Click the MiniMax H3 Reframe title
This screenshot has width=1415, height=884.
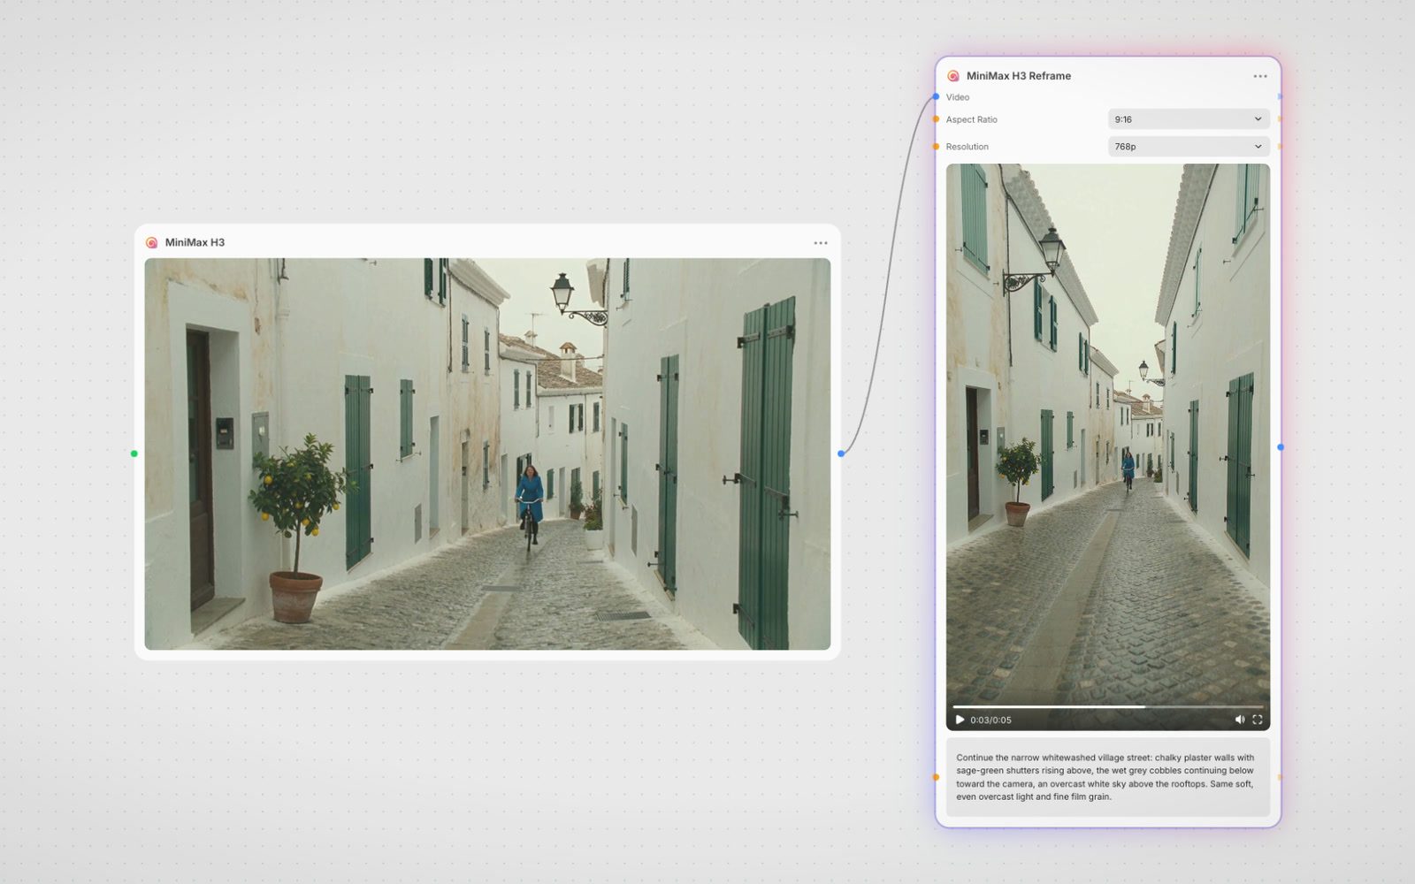click(1018, 76)
